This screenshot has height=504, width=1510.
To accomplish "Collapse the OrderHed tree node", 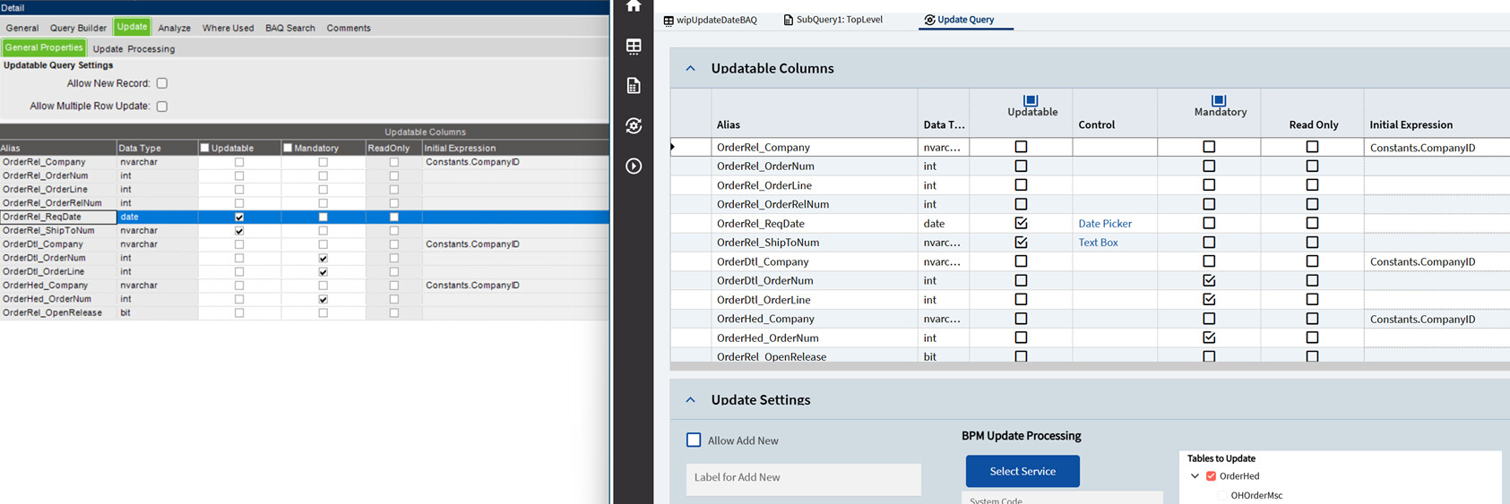I will pos(1195,476).
